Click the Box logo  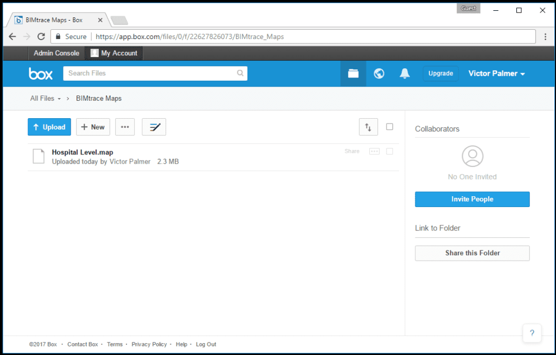(40, 74)
